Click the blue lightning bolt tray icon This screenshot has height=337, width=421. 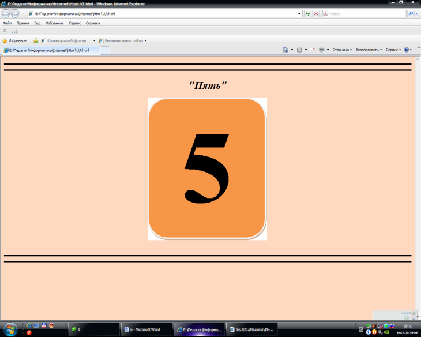tap(369, 332)
